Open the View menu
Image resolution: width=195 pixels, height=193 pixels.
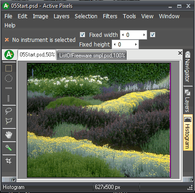(147, 16)
